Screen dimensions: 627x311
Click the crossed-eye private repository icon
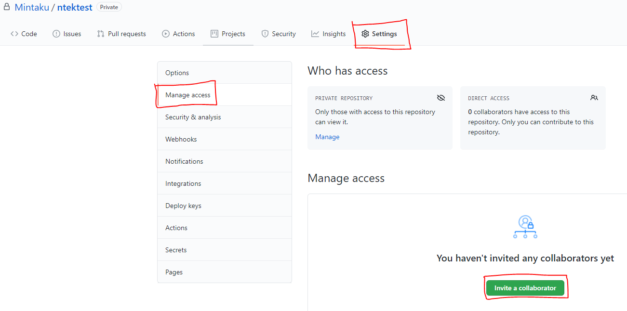440,98
